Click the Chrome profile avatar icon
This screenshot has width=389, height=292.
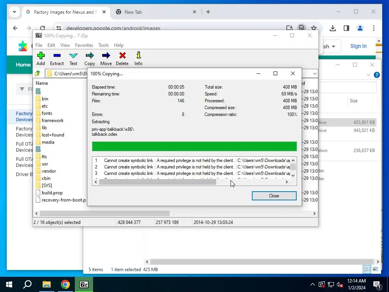pyautogui.click(x=360, y=28)
